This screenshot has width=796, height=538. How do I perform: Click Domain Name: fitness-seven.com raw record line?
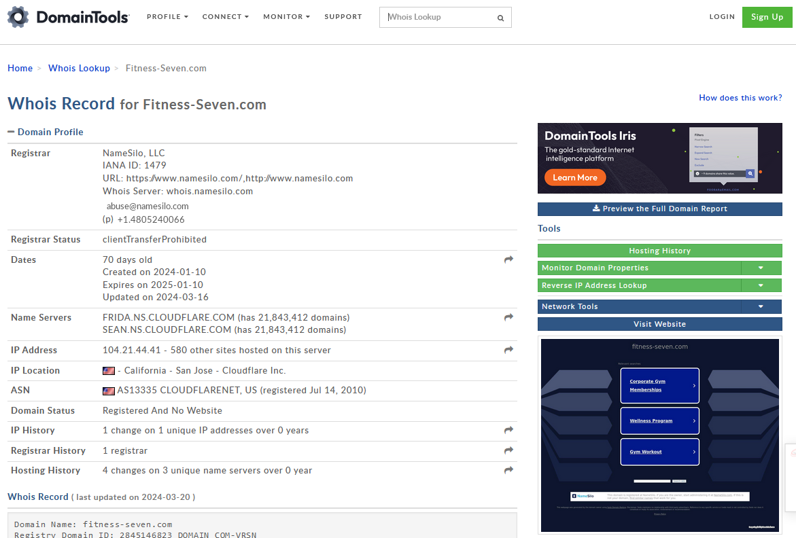[93, 524]
